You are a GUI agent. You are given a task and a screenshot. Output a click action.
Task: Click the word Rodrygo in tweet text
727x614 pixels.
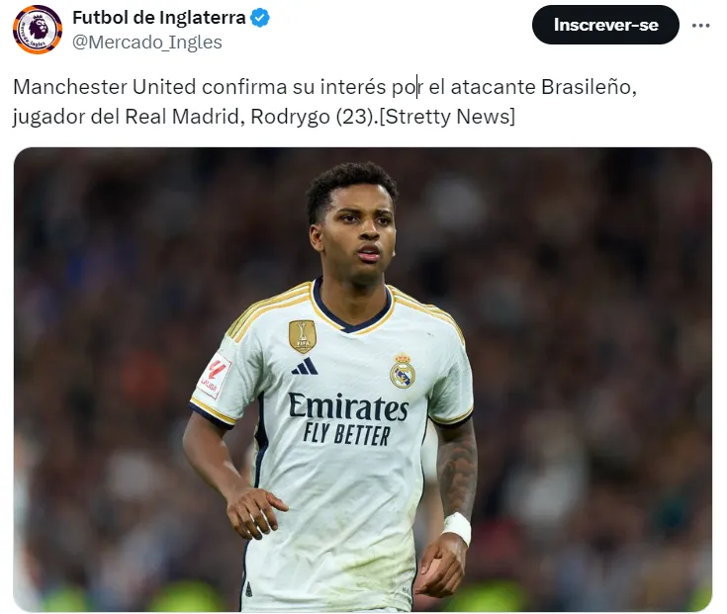(x=290, y=117)
